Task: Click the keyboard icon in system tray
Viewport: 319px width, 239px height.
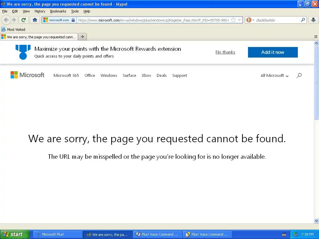Action: pyautogui.click(x=284, y=235)
